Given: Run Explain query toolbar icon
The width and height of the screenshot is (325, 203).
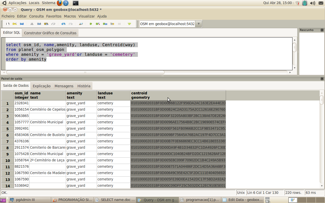Looking at the screenshot, I should (112, 24).
